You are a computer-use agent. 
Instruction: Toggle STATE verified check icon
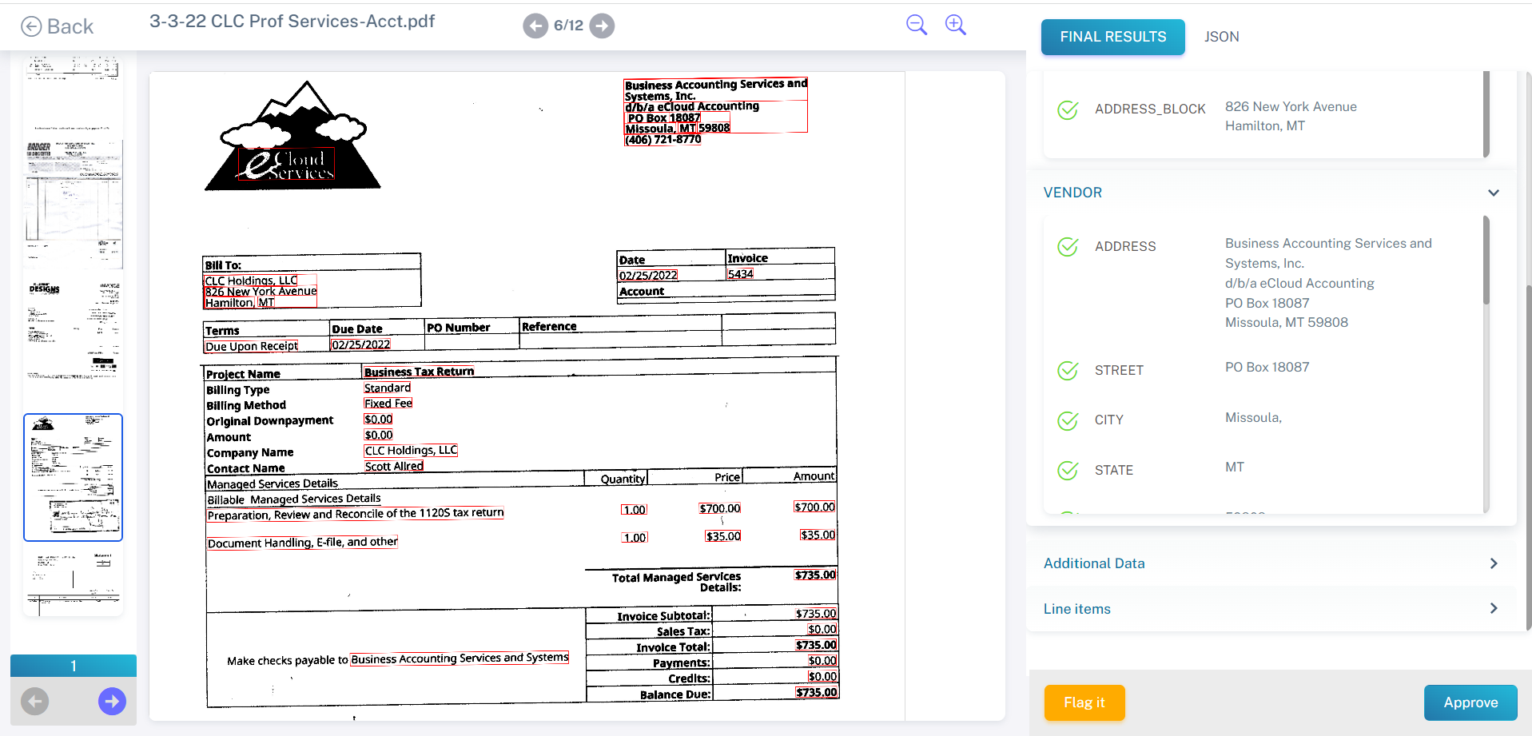point(1068,471)
